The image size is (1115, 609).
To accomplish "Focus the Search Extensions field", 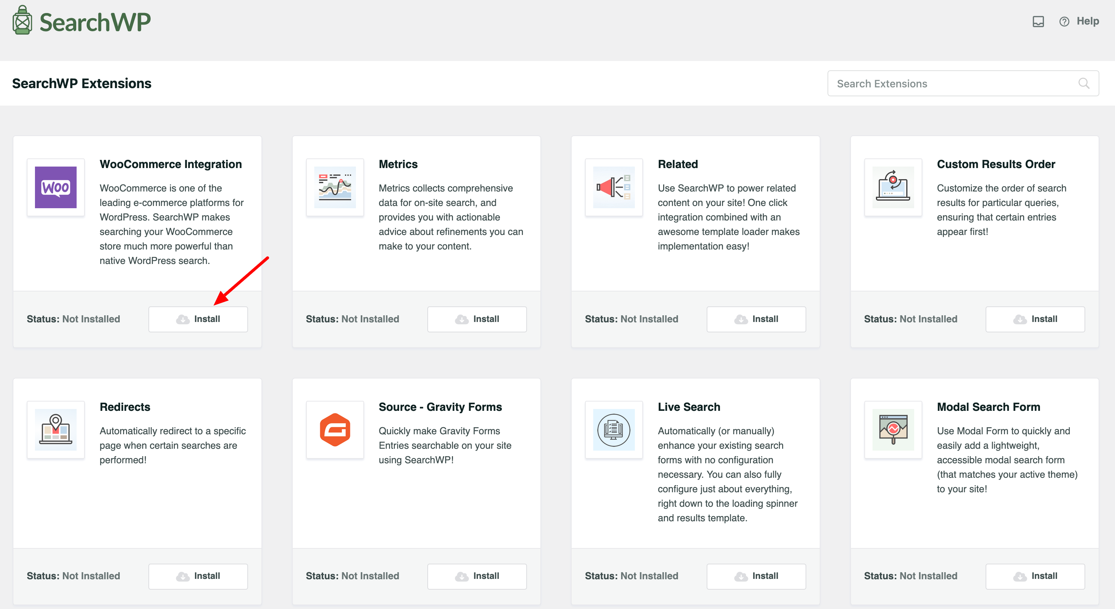I will (x=963, y=83).
